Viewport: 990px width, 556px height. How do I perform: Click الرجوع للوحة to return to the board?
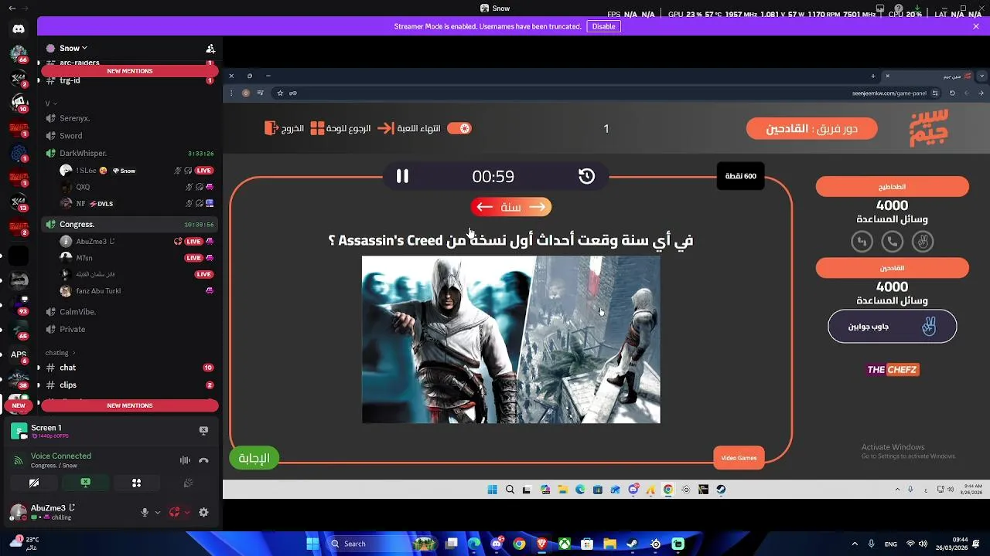[x=340, y=128]
